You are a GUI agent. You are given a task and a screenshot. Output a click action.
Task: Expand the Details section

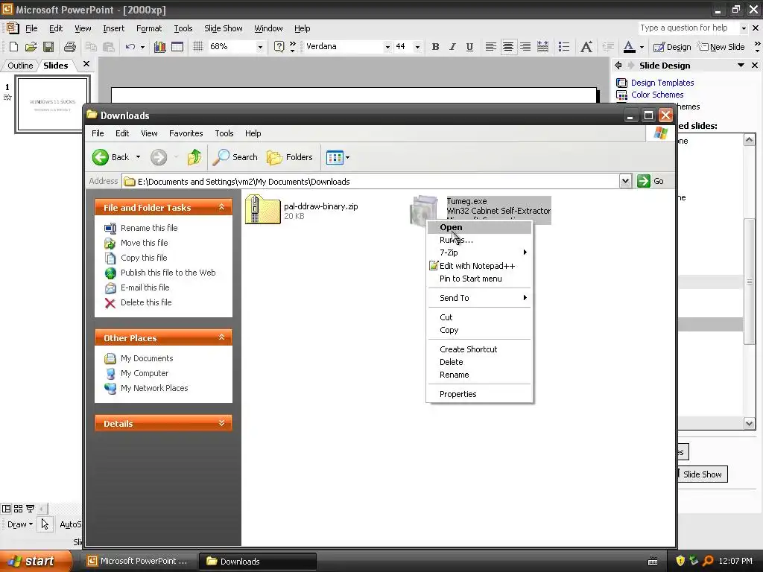[x=221, y=423]
